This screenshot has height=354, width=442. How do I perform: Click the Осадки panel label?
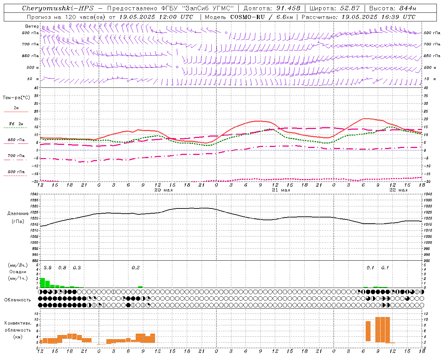(x=18, y=272)
